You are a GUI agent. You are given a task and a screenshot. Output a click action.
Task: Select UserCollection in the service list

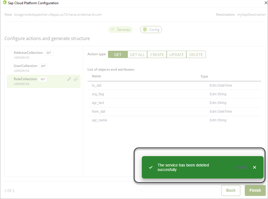(44, 68)
